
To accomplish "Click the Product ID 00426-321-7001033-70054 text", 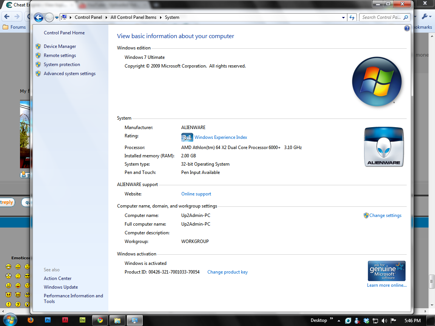I will [162, 272].
